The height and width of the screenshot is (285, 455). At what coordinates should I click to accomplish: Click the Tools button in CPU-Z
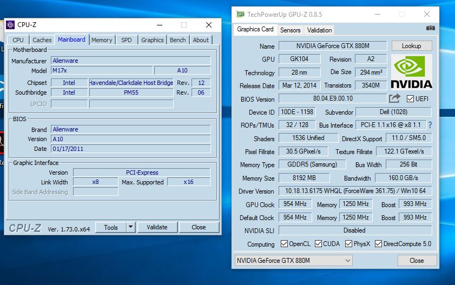[x=111, y=227]
